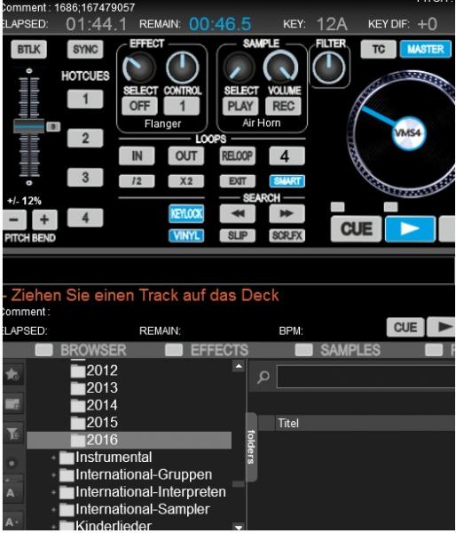Turn the Effect SELECT knob
Viewport: 456px width, 533px height.
click(x=139, y=68)
